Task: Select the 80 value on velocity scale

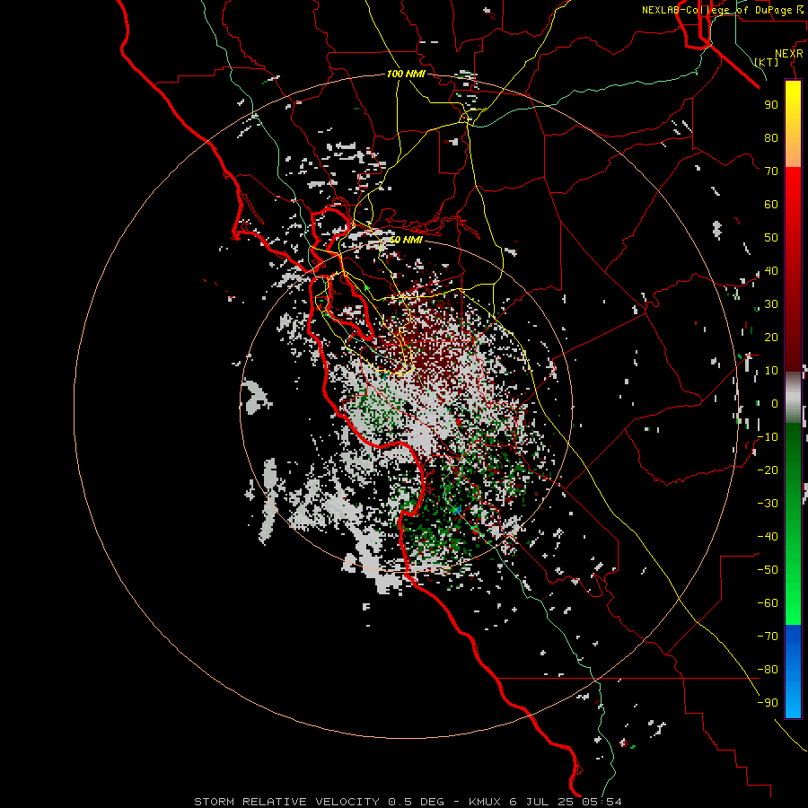Action: tap(771, 137)
